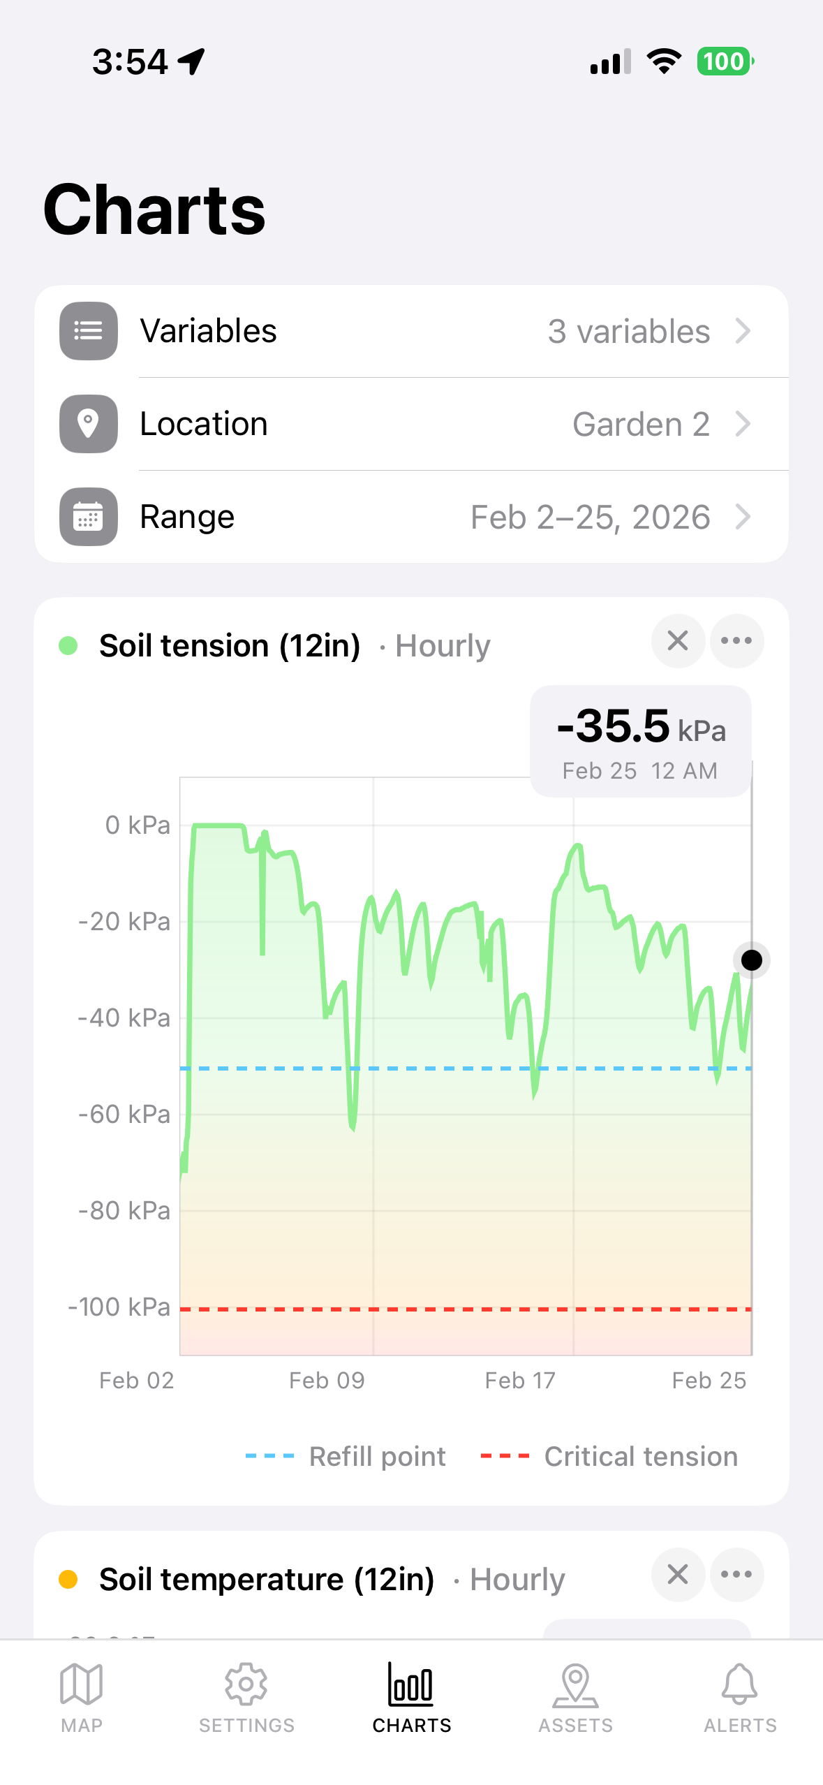This screenshot has height=1785, width=823.
Task: Open date range chevron for Feb 2–25
Action: point(743,517)
